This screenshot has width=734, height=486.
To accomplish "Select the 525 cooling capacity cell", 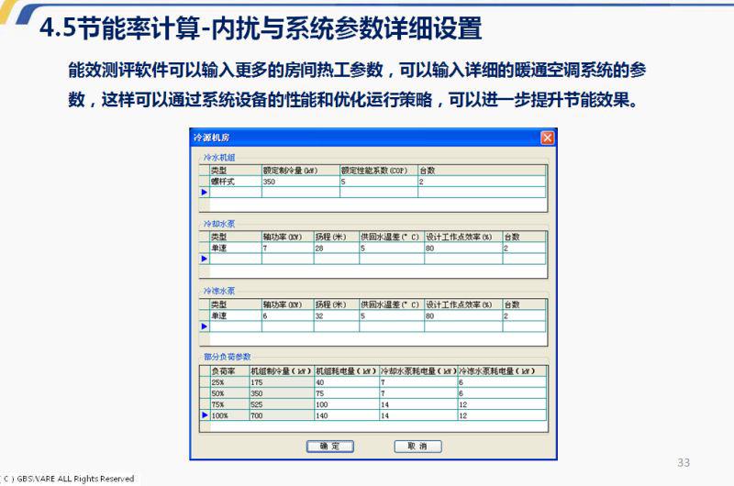I will coord(282,404).
